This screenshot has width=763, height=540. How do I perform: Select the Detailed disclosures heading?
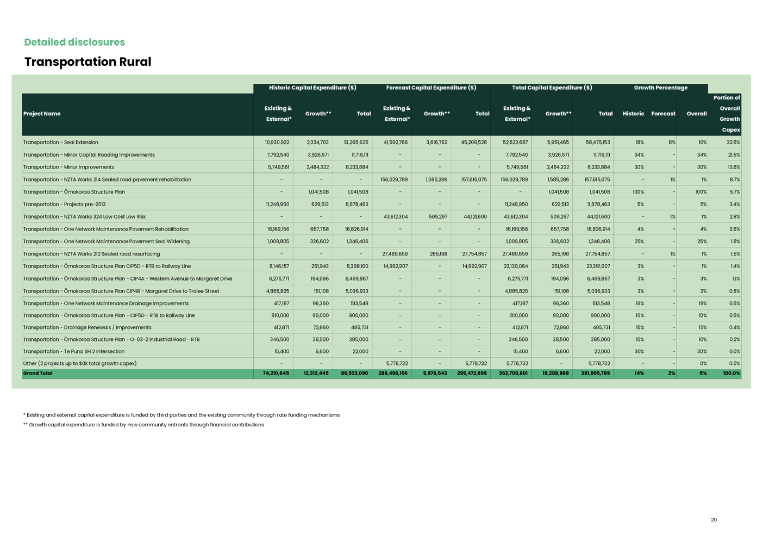pos(74,42)
